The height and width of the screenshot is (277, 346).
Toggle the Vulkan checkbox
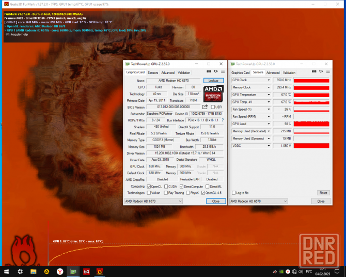pos(149,193)
